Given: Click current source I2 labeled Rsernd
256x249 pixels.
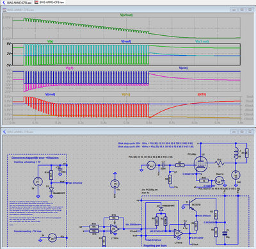Looking at the screenshot, I should pyautogui.click(x=219, y=181).
